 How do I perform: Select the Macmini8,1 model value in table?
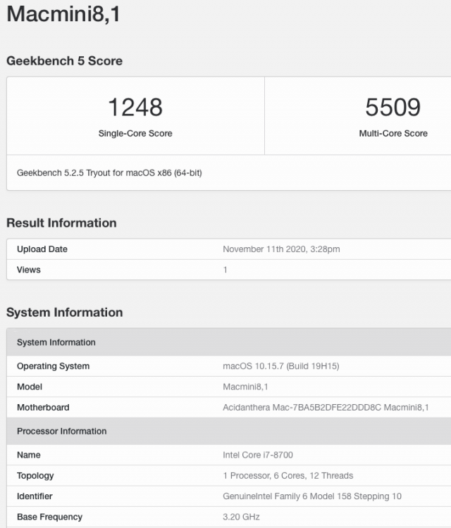tap(245, 386)
